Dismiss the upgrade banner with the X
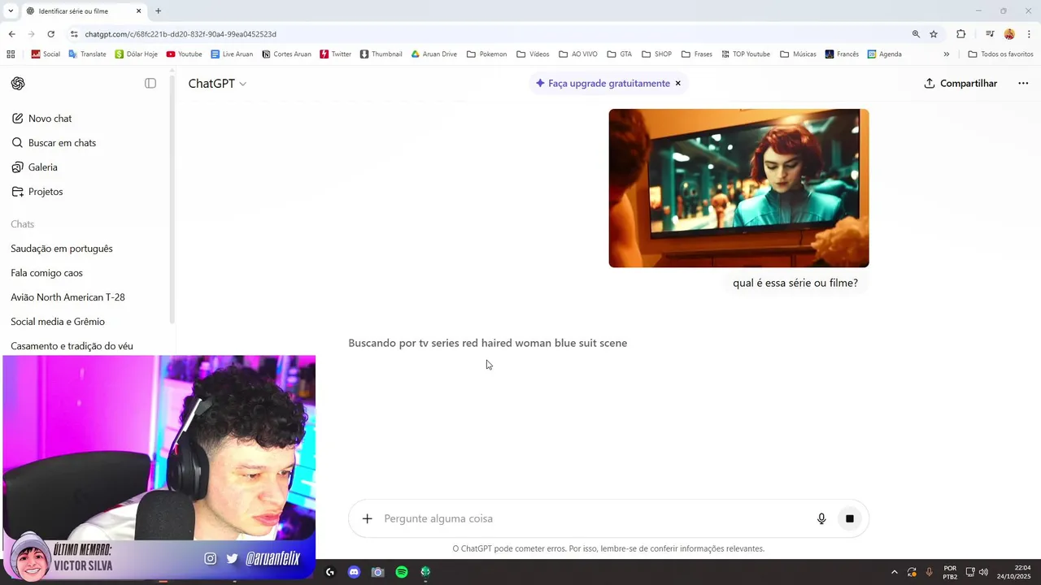Viewport: 1041px width, 585px height. point(677,83)
